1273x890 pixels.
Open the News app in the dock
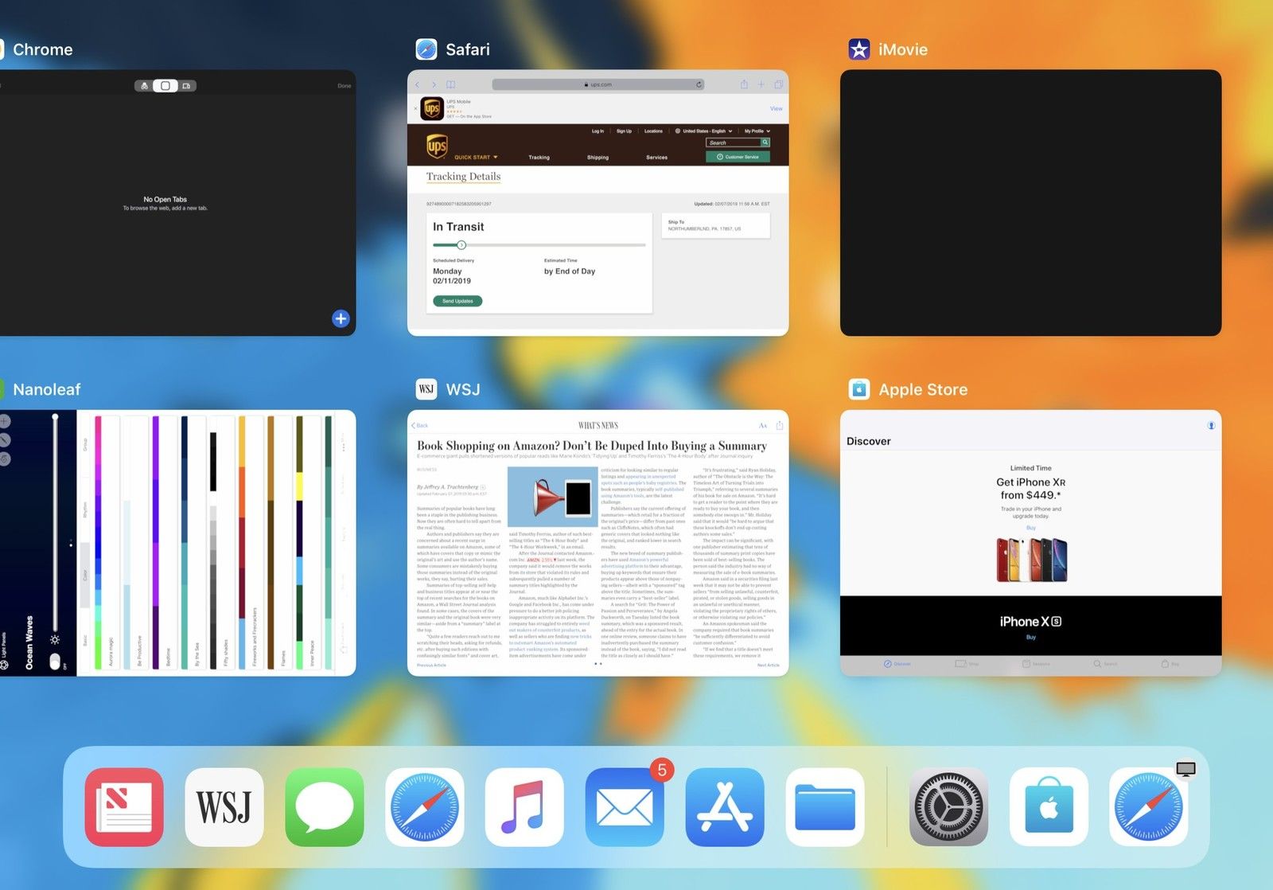click(124, 806)
